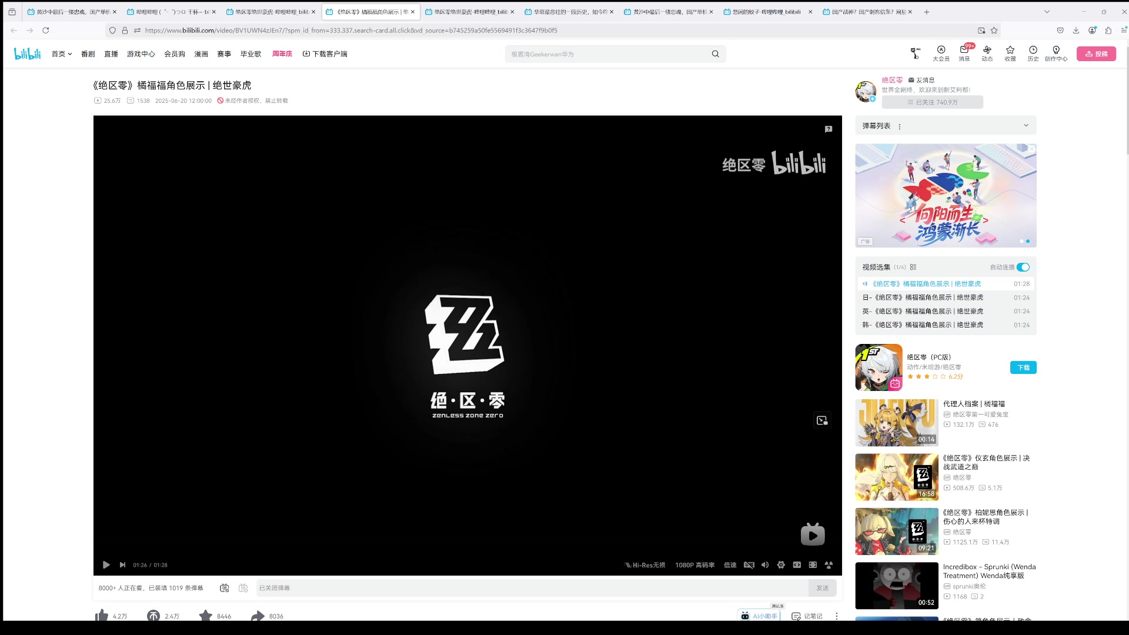The height and width of the screenshot is (635, 1129).
Task: Select 日- 绝区零 橘福福角色展示 episode
Action: 946,298
